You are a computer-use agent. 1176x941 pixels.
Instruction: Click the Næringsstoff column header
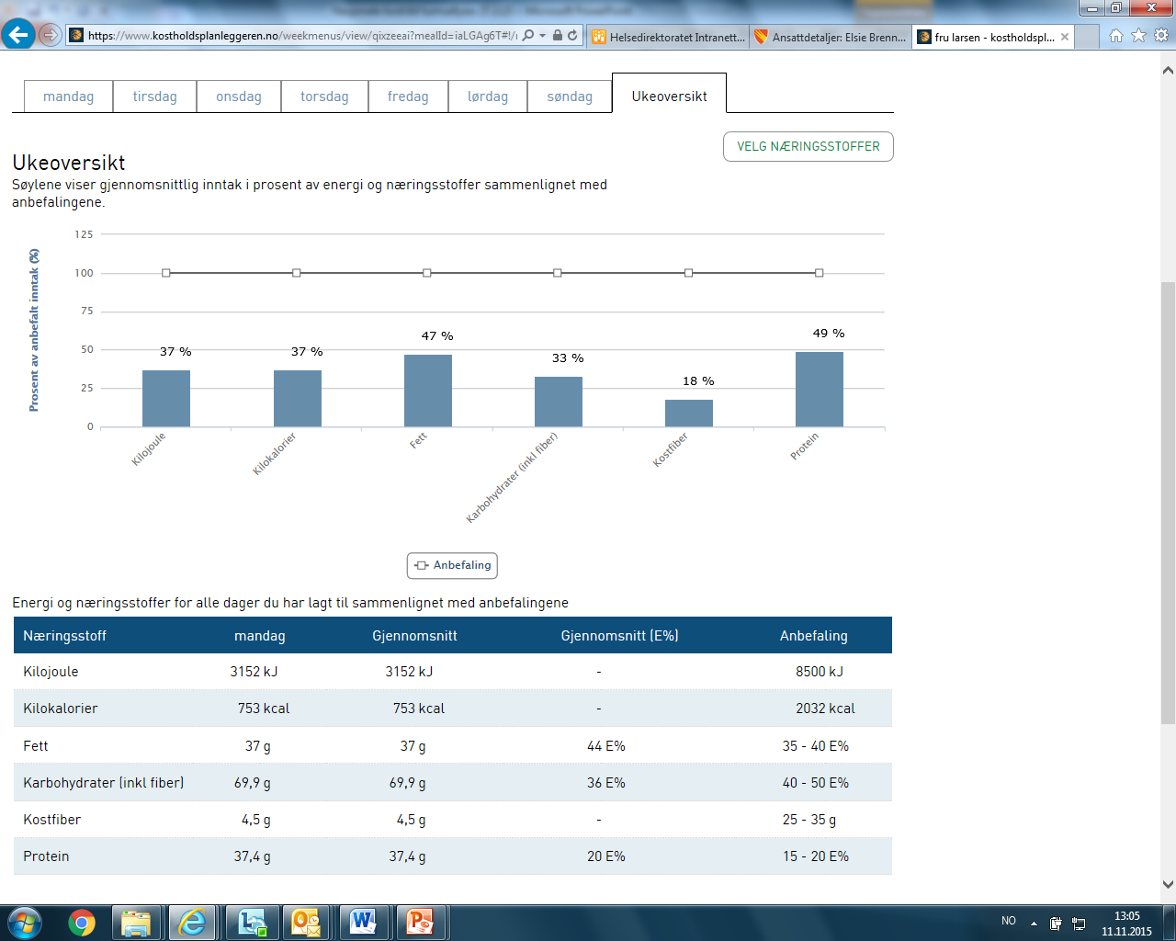[x=64, y=636]
